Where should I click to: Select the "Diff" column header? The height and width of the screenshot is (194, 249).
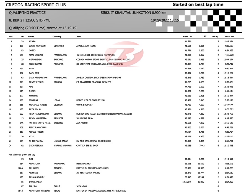(x=204, y=36)
